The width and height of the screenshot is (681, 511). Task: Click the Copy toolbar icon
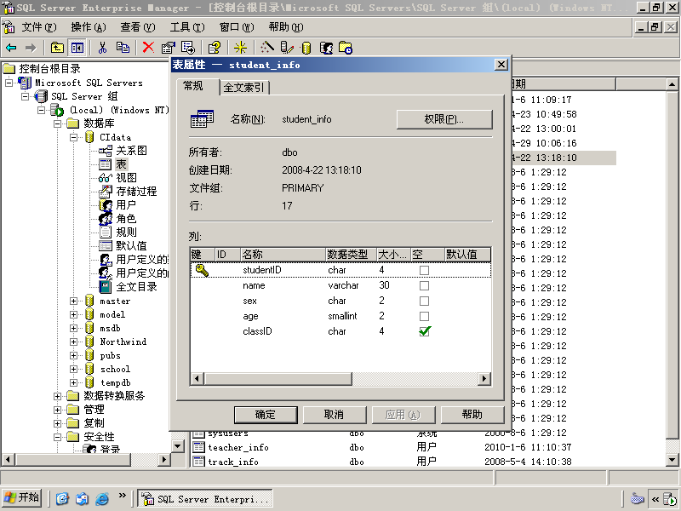pos(123,48)
